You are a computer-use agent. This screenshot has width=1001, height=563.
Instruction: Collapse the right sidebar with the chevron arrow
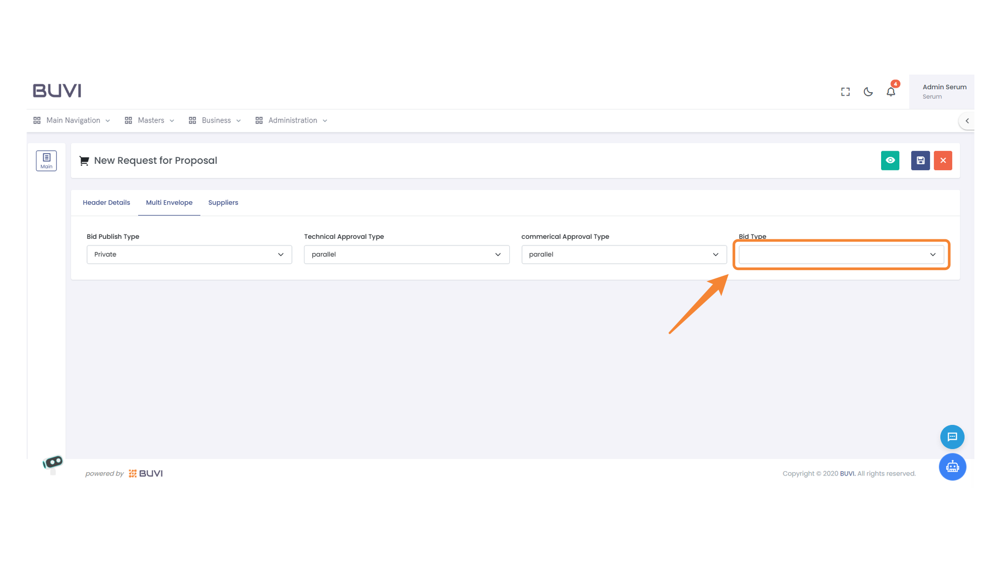(x=967, y=120)
